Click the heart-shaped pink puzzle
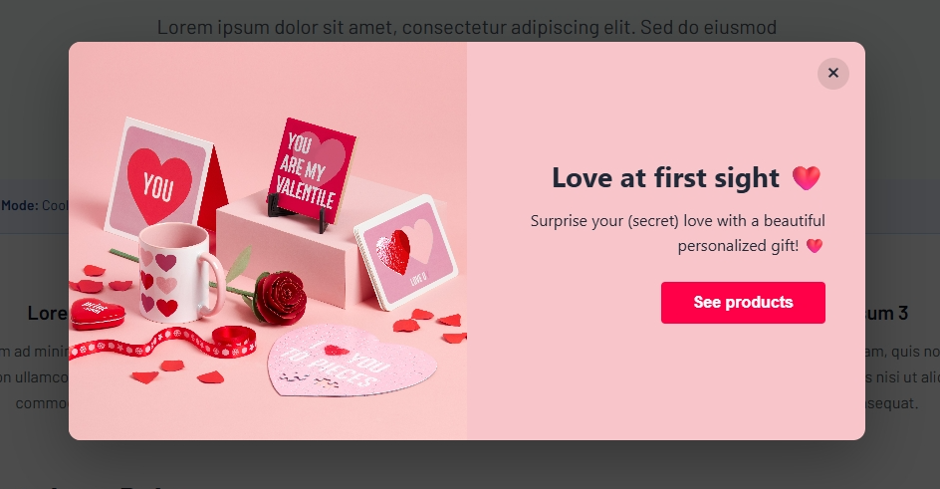This screenshot has height=489, width=940. (352, 361)
